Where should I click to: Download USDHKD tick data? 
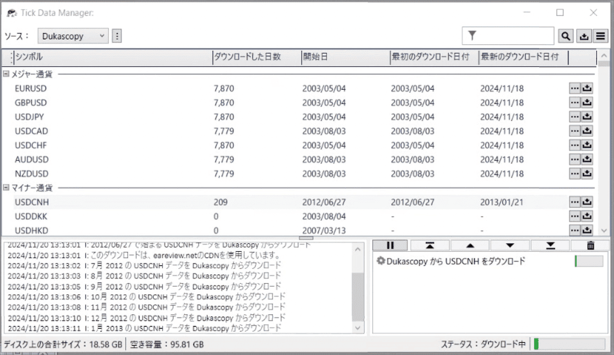(x=586, y=230)
